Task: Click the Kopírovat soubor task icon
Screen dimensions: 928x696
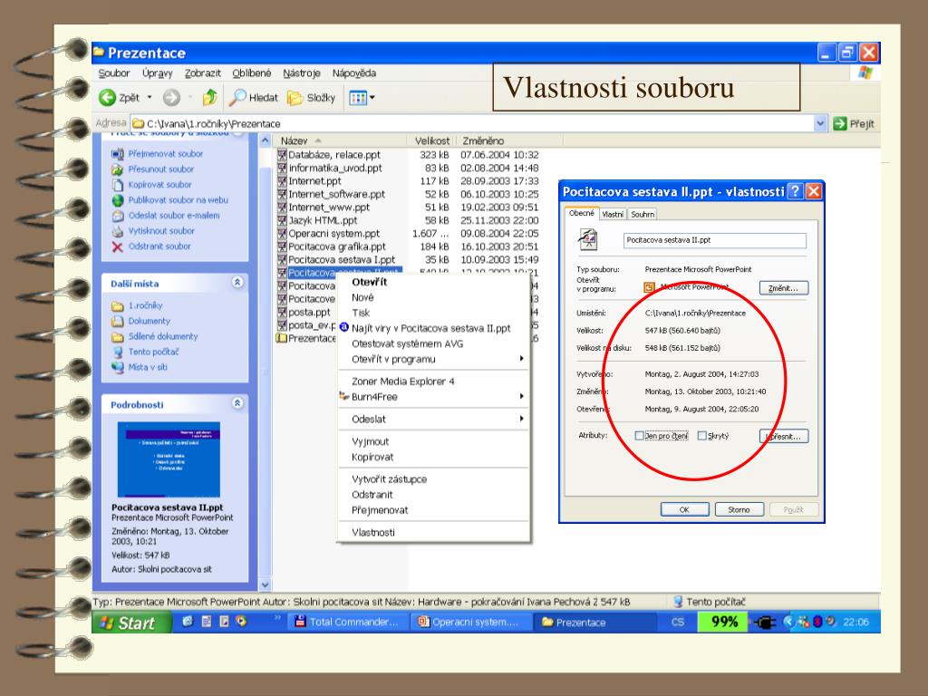Action: click(x=117, y=185)
